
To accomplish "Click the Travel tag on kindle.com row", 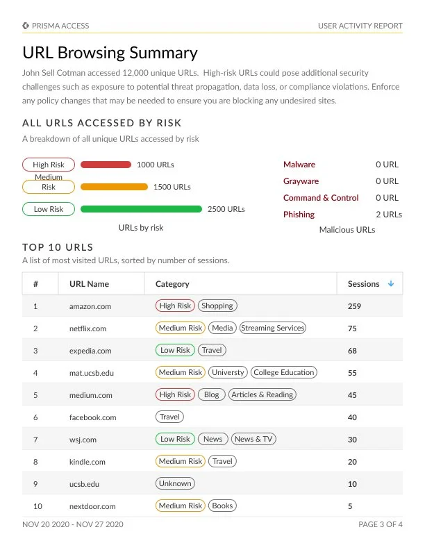I will (222, 461).
